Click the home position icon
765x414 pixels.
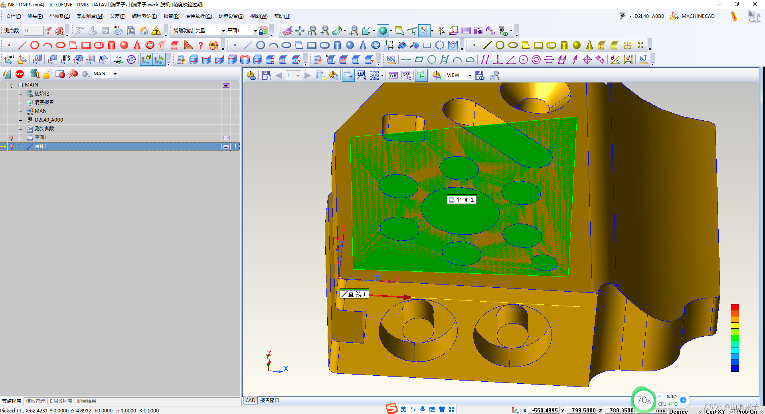[x=144, y=31]
